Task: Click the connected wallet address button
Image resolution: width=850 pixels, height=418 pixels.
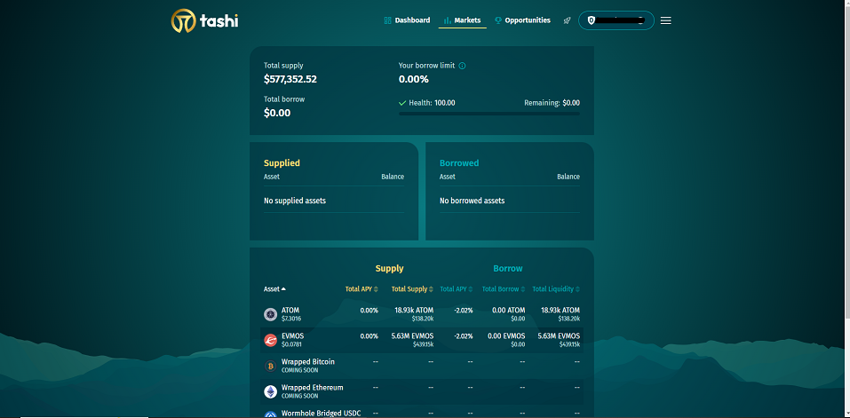Action: pyautogui.click(x=616, y=20)
